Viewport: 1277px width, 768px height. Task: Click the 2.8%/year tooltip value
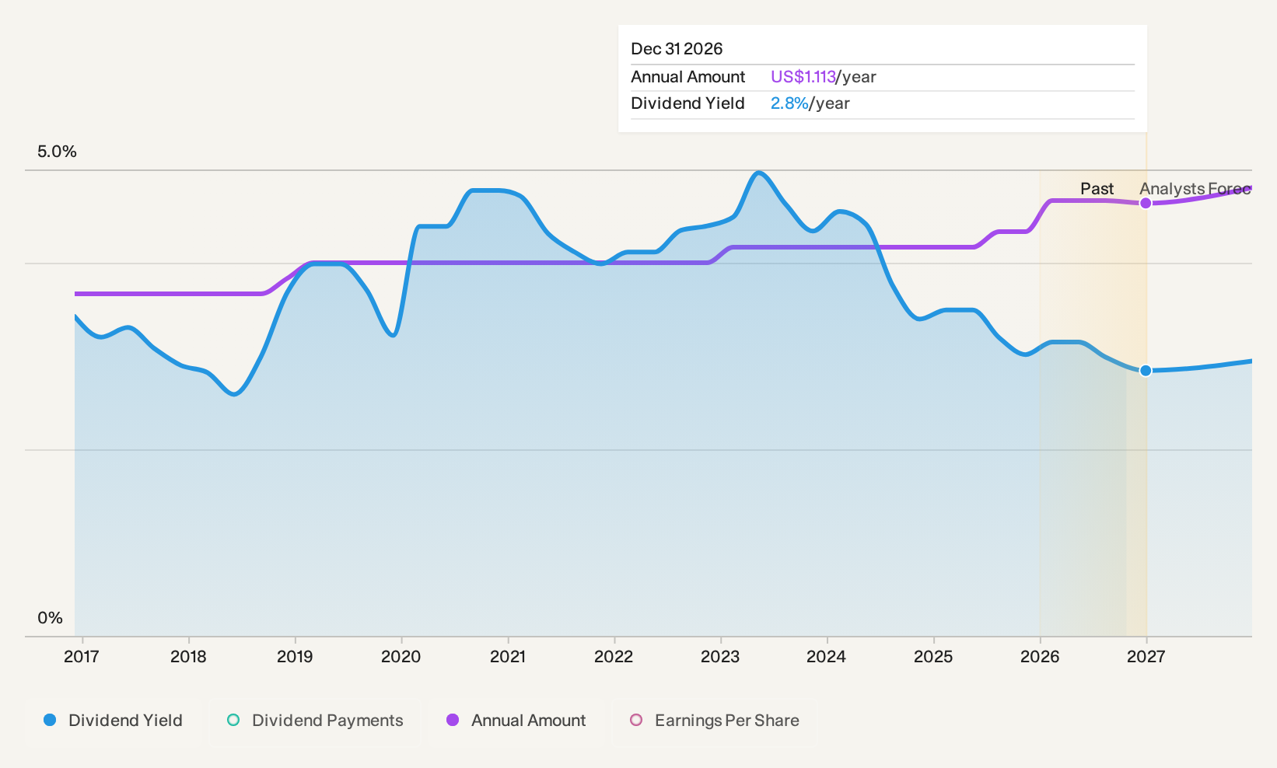click(x=810, y=103)
